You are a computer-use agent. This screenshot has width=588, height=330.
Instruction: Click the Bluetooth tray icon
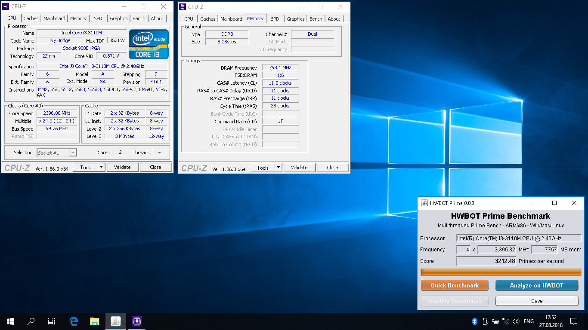[x=475, y=321]
